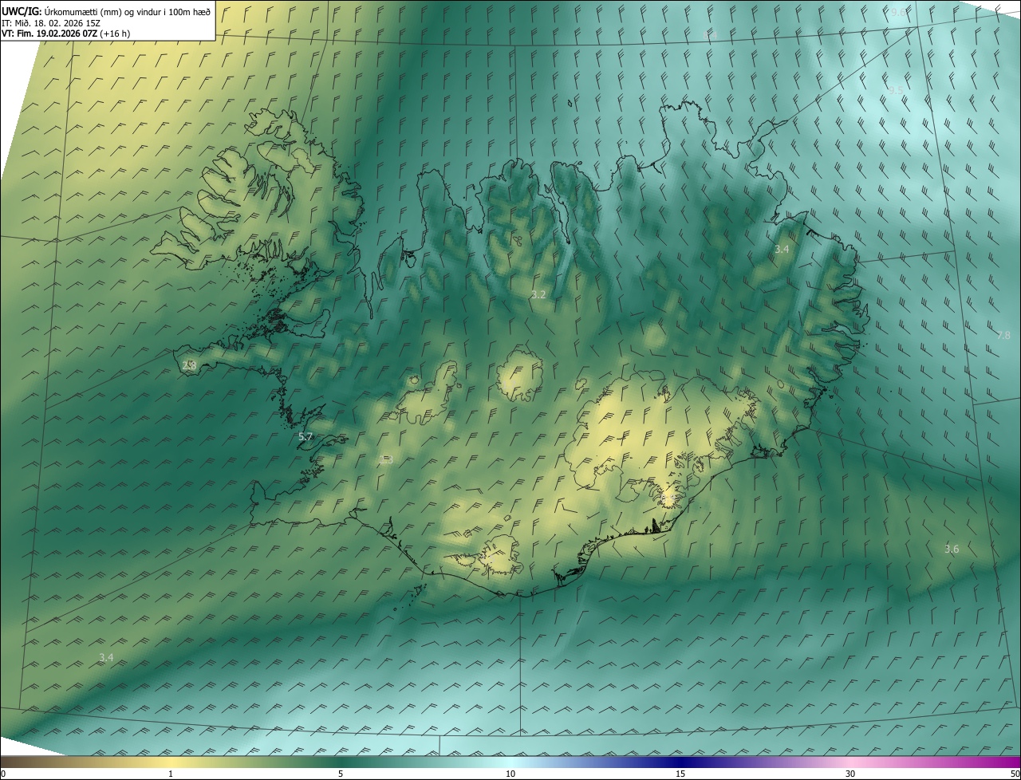Viewport: 1021px width, 780px height.
Task: Click the 9.6 value label on the map
Action: (x=898, y=12)
